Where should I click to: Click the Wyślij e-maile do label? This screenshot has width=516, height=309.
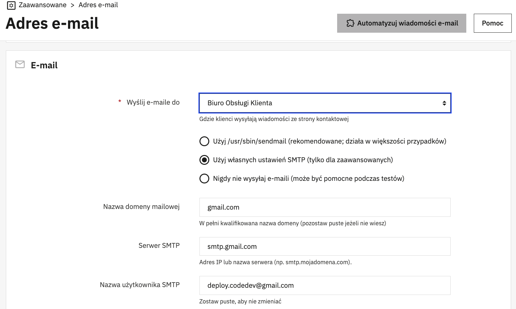(153, 102)
